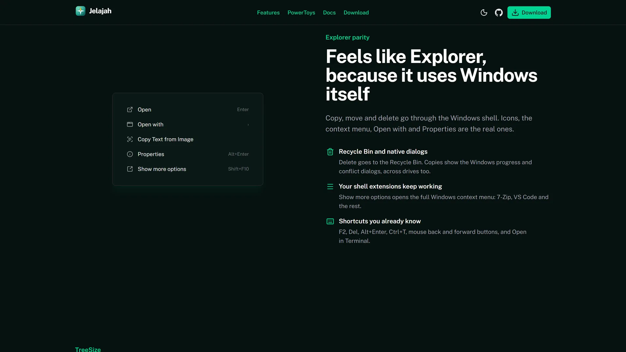Go to the Features nav link
Screen dimensions: 626x352
click(x=268, y=12)
